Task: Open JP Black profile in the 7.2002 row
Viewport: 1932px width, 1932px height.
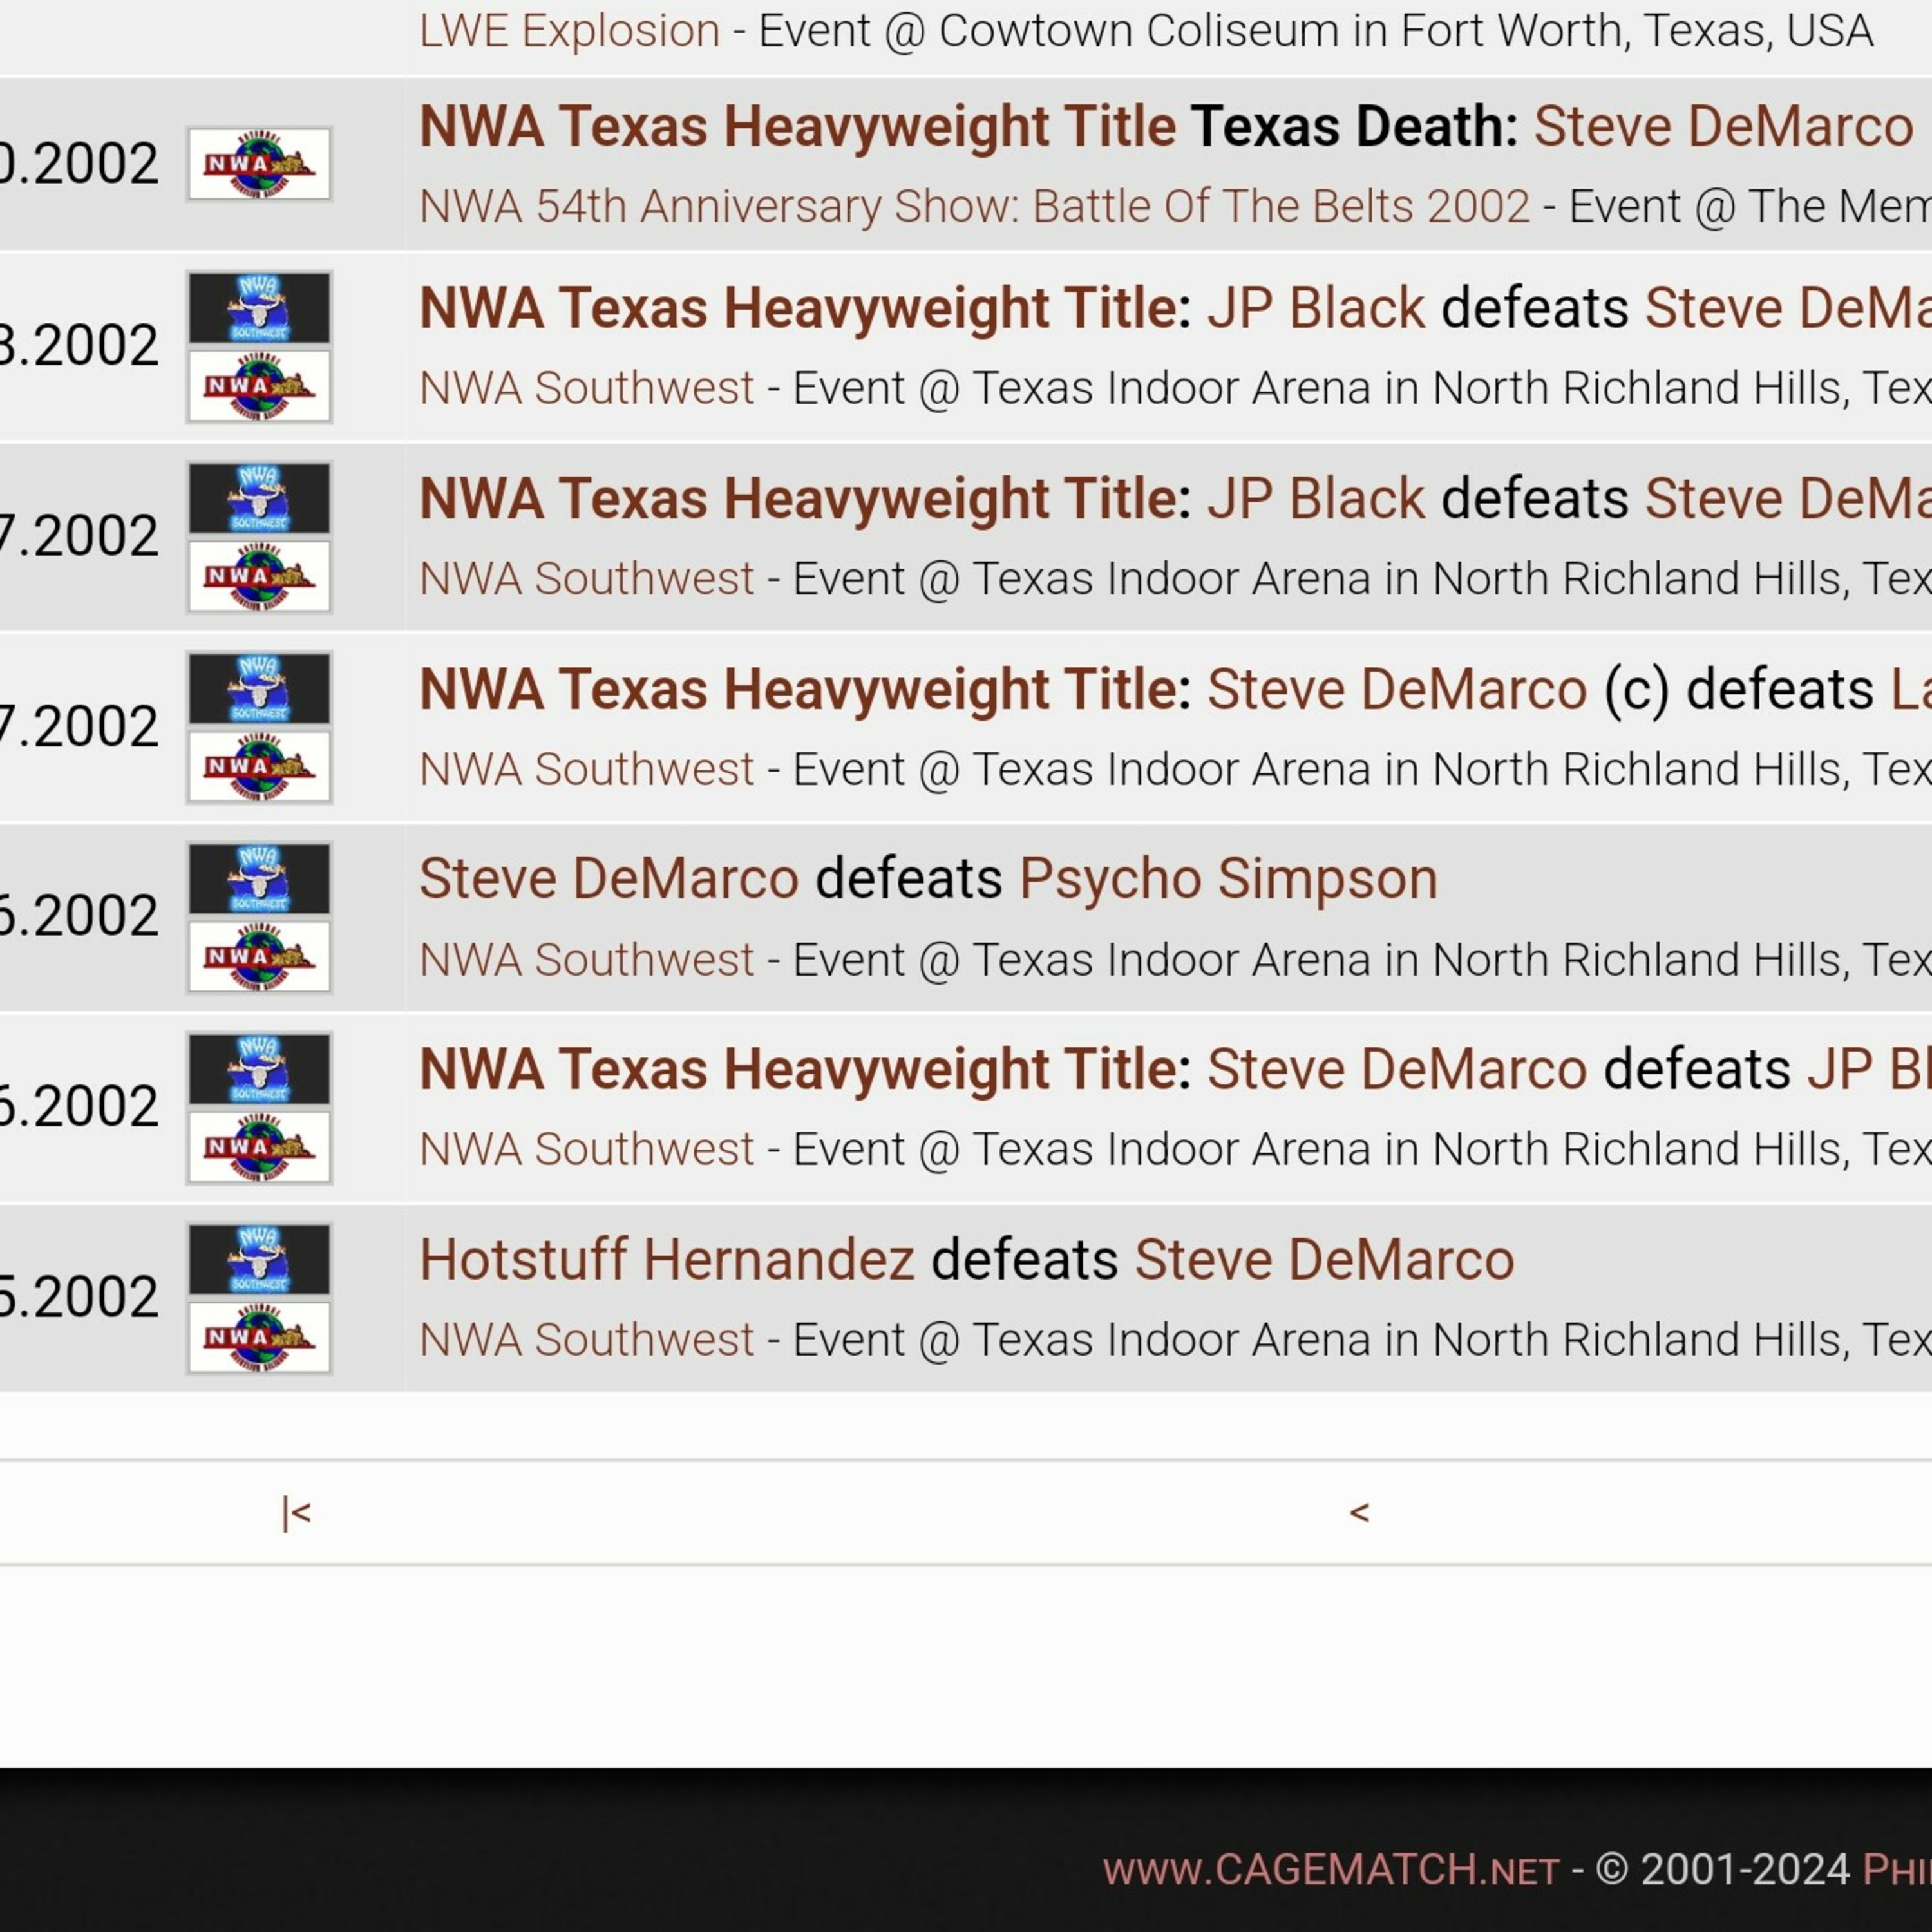Action: pyautogui.click(x=1315, y=498)
